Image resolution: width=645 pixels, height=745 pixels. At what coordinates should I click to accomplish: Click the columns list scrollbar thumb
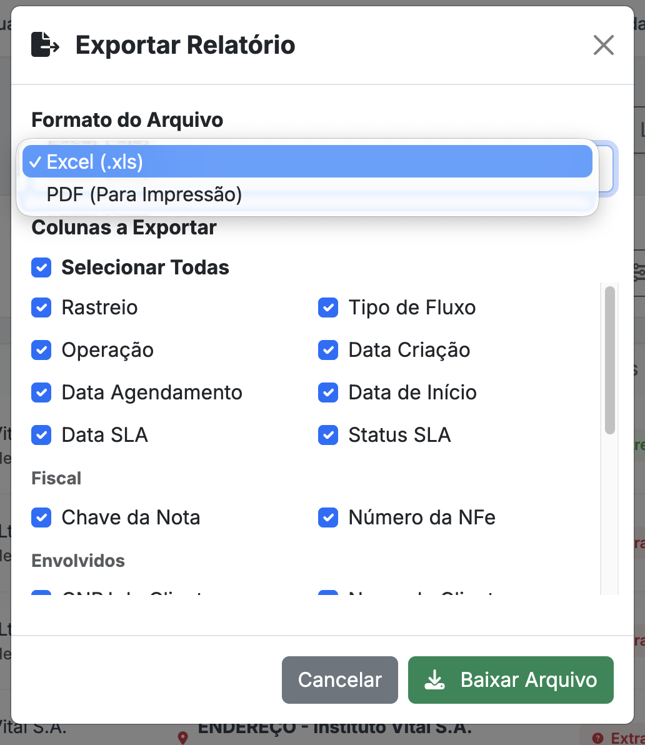coord(610,360)
